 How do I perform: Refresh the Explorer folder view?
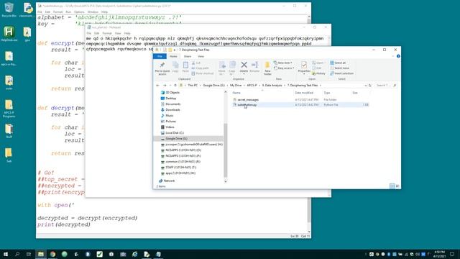tap(370, 86)
